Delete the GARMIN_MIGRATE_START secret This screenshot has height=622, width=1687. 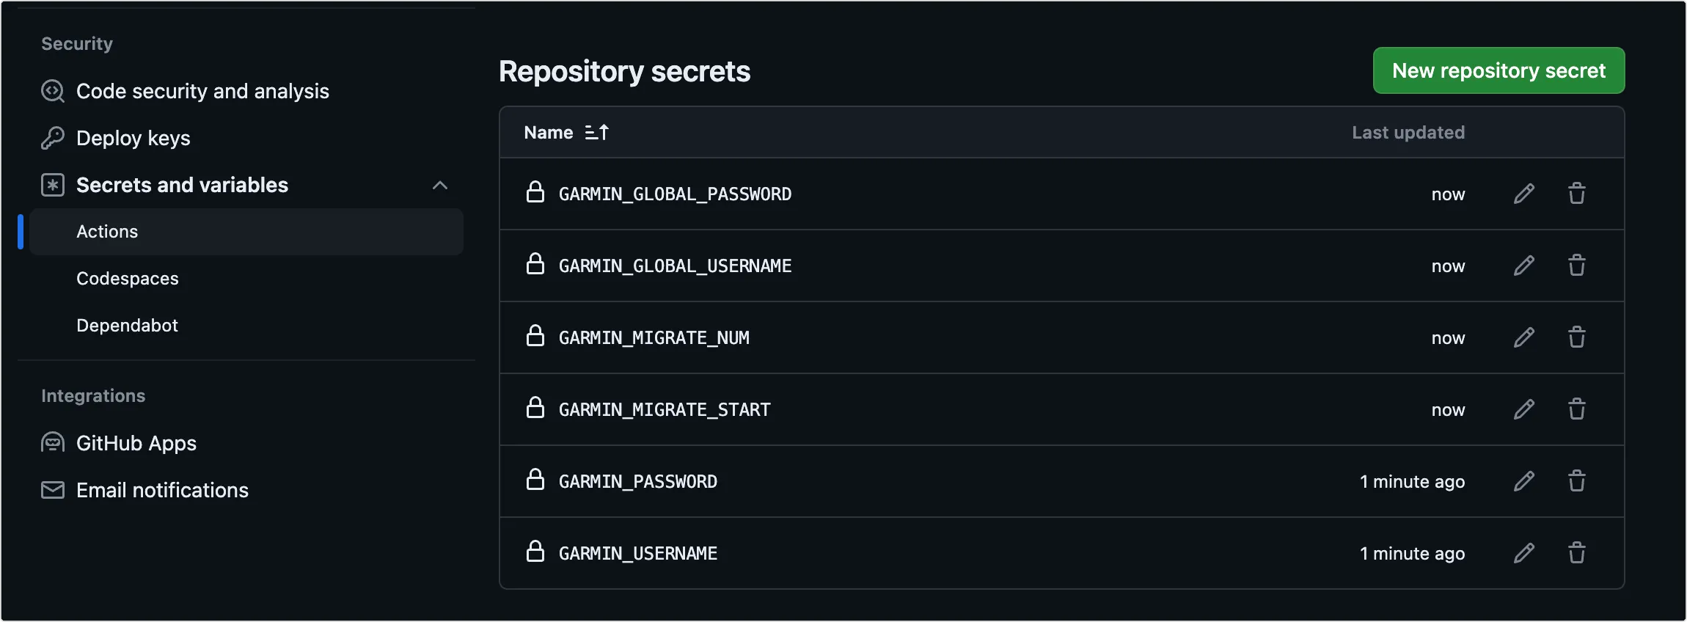(1576, 409)
